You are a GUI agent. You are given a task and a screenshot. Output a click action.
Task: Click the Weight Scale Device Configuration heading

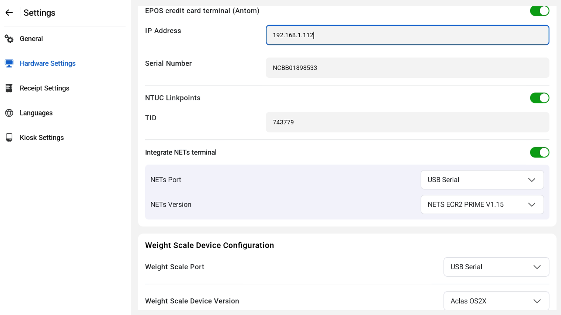[x=210, y=245]
